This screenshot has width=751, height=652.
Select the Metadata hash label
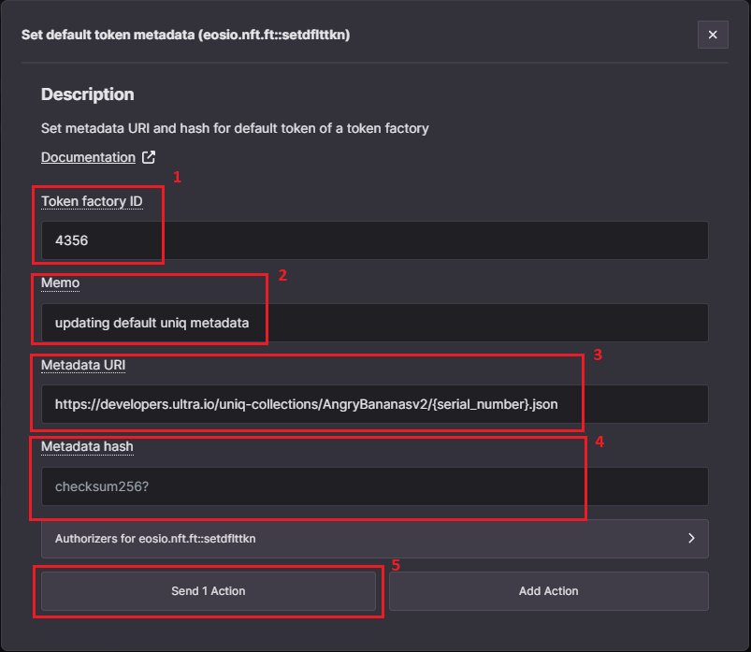[x=87, y=446]
